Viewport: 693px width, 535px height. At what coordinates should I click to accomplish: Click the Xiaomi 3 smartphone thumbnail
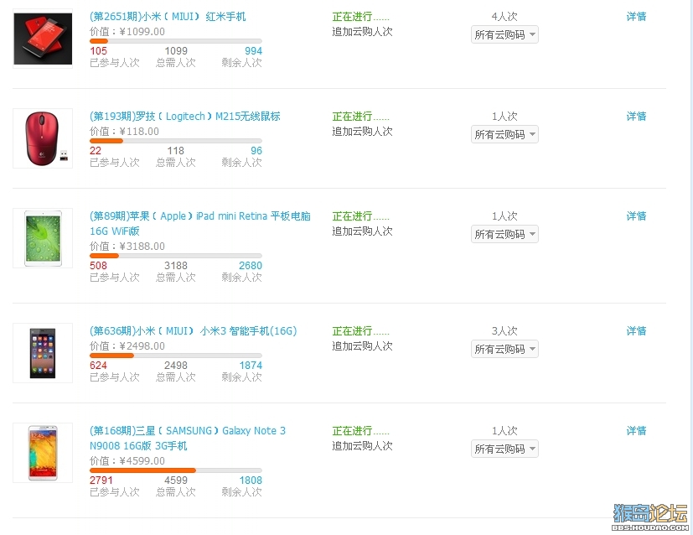click(43, 353)
